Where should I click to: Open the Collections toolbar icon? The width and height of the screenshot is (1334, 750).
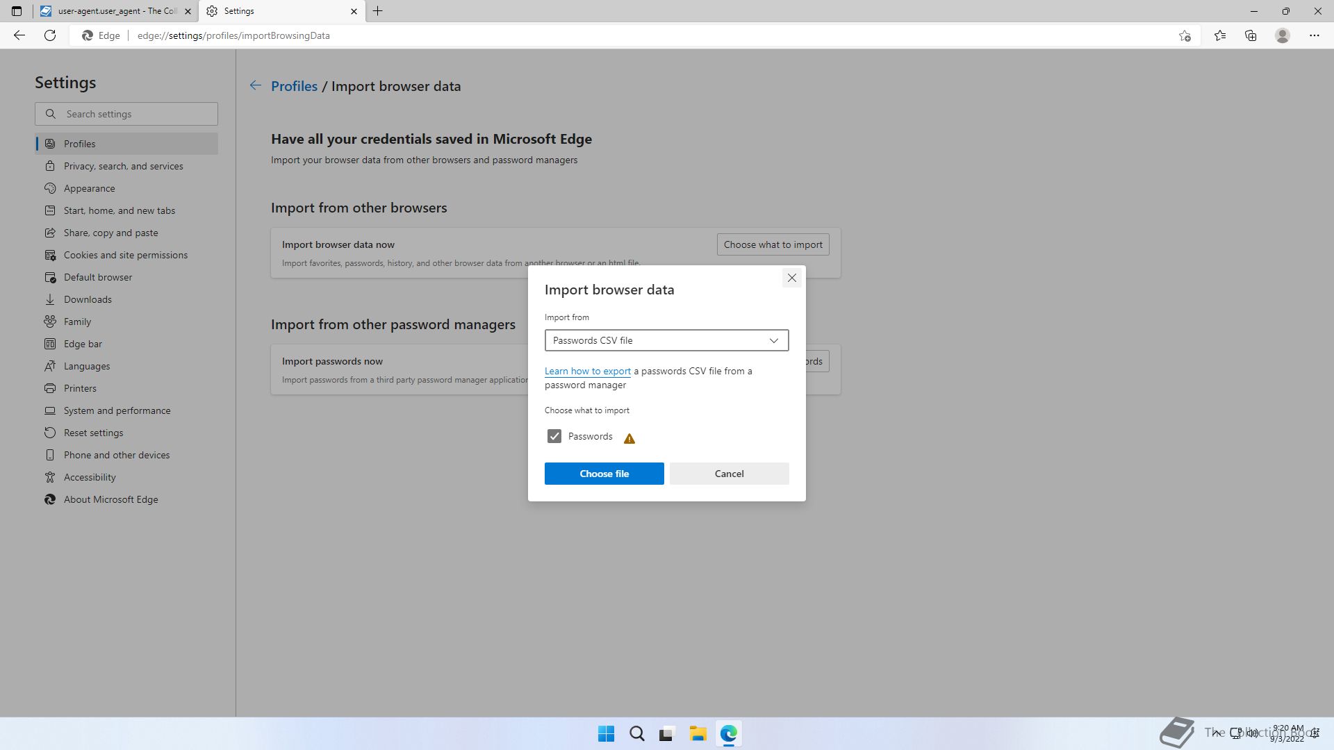(x=1251, y=35)
